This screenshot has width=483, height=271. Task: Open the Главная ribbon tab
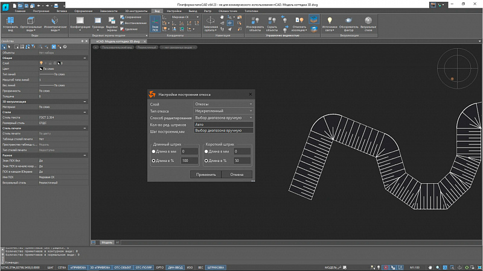pos(20,11)
